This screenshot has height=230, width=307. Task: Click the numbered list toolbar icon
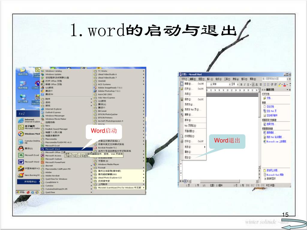pos(265,84)
